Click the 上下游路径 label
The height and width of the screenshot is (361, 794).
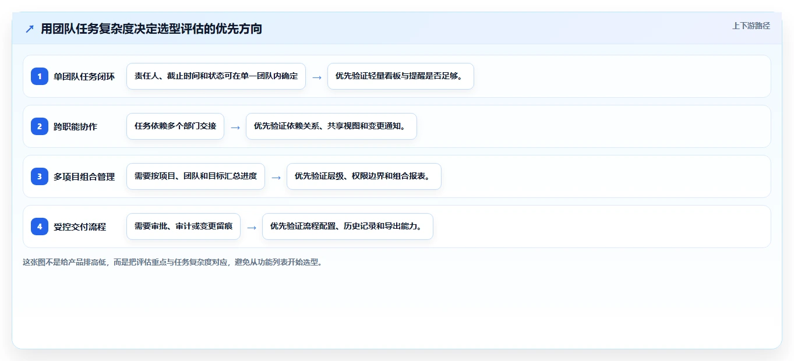click(x=751, y=26)
